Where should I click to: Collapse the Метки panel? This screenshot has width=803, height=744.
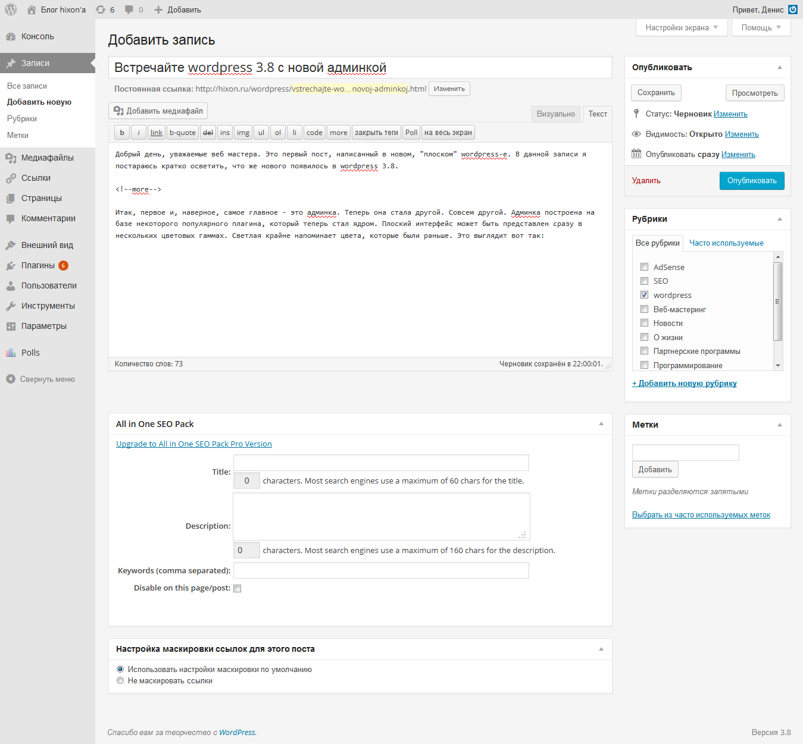click(x=780, y=425)
